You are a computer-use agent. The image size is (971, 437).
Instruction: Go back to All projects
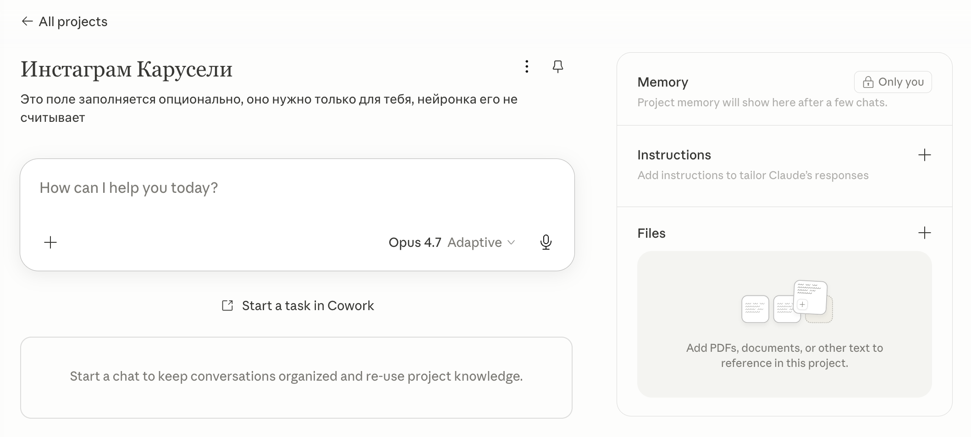pos(64,22)
